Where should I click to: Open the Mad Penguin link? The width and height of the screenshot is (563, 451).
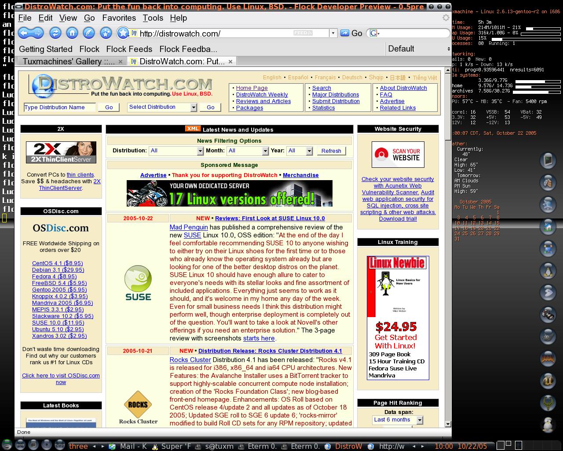(x=189, y=227)
